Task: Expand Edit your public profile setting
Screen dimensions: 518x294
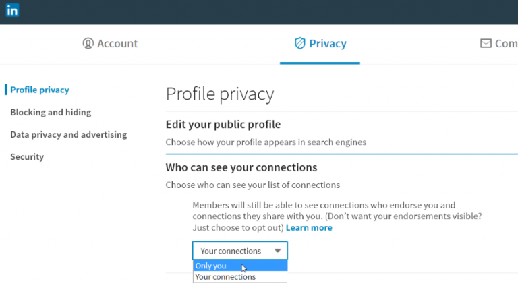Action: (x=223, y=125)
